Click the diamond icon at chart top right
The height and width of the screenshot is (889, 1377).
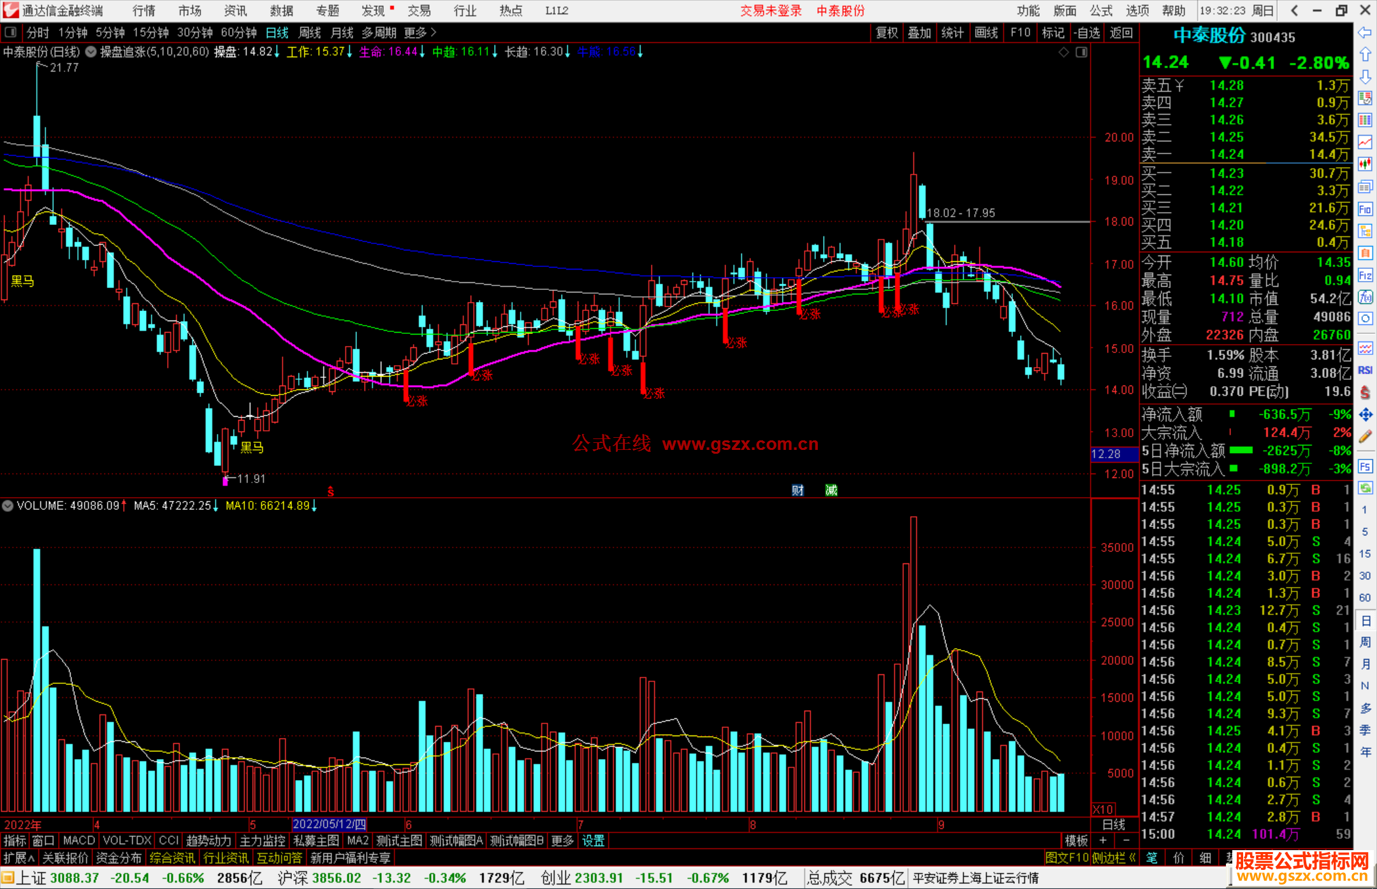coord(1064,52)
